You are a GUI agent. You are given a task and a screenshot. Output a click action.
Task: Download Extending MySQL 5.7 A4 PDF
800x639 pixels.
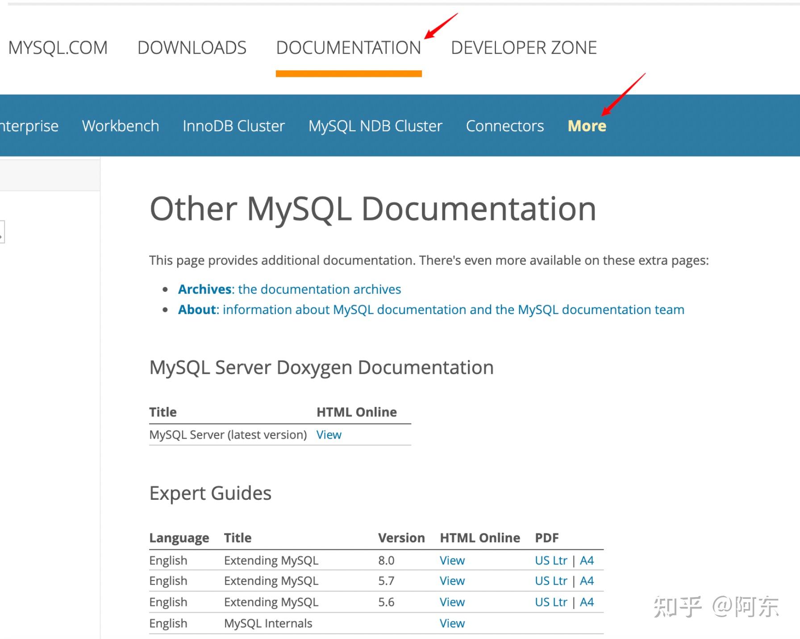587,581
